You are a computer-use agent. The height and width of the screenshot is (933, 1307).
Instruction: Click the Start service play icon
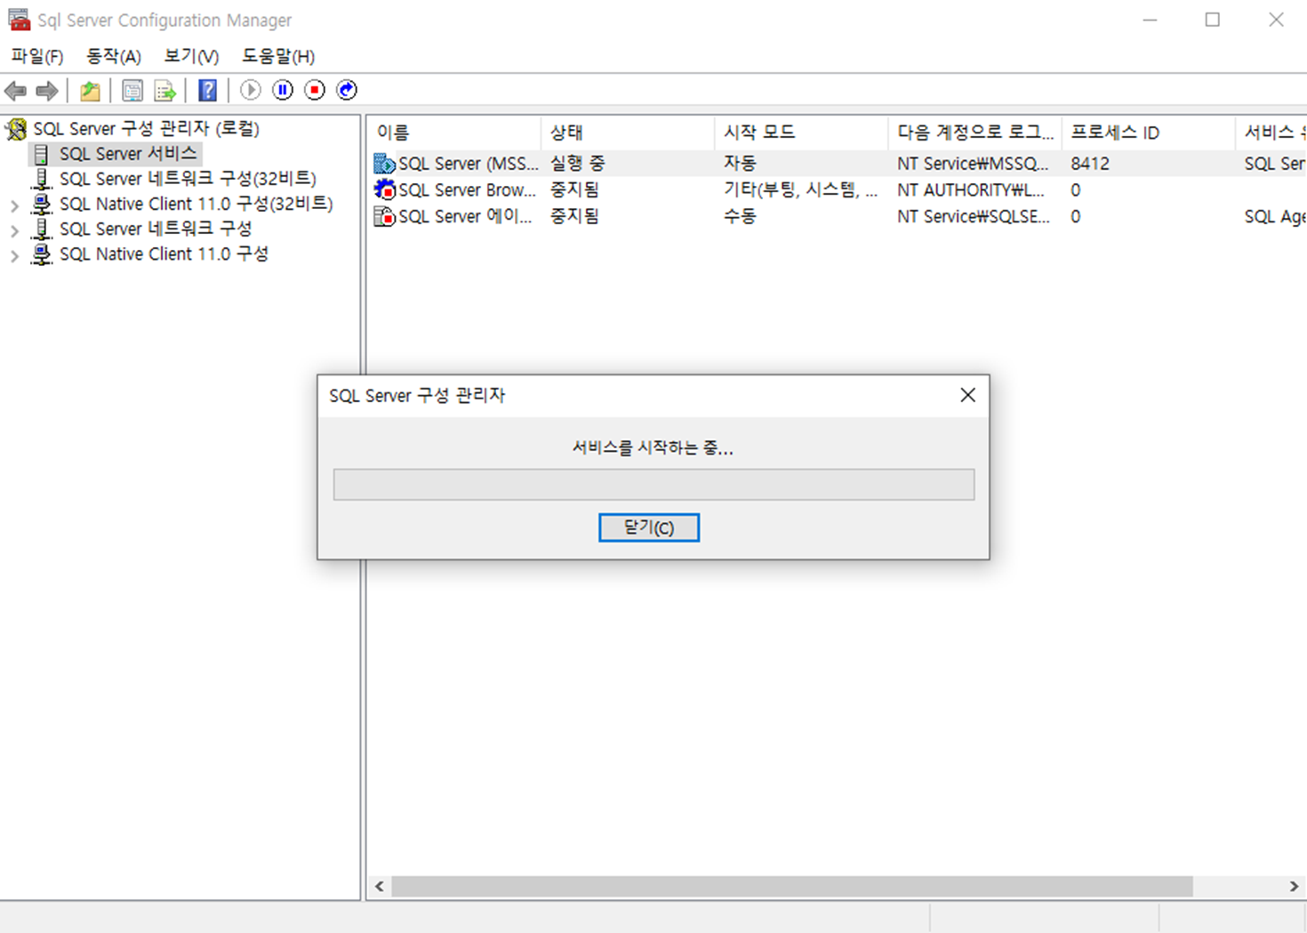point(251,90)
